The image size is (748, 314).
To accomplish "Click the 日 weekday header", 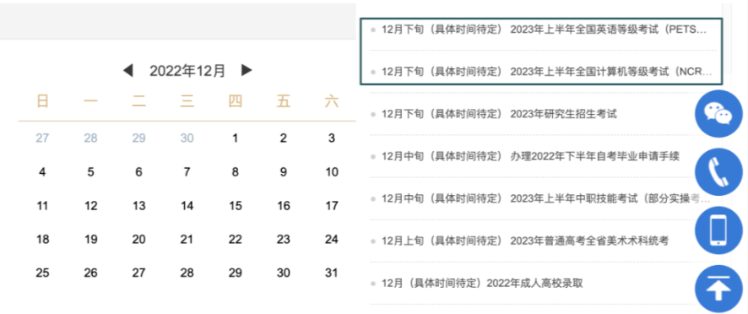I will (42, 101).
